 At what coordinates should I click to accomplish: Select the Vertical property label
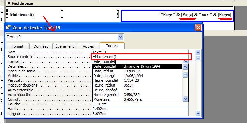tap(14, 80)
